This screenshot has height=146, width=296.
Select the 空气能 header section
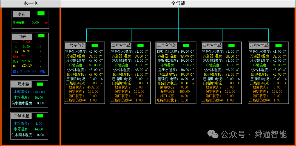178,3
